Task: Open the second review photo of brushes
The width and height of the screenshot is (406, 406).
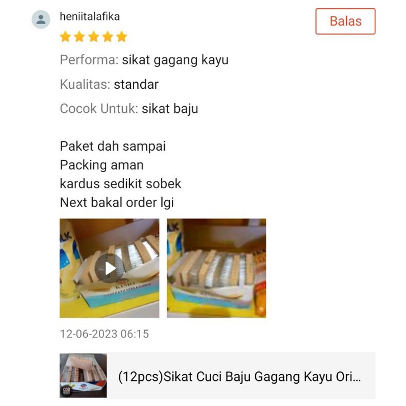Action: coord(216,268)
